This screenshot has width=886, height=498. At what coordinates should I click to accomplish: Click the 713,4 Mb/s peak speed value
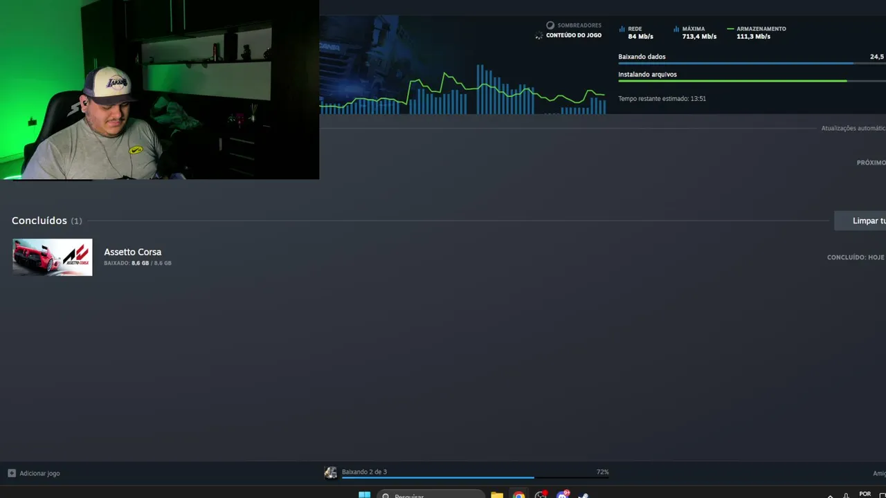699,37
